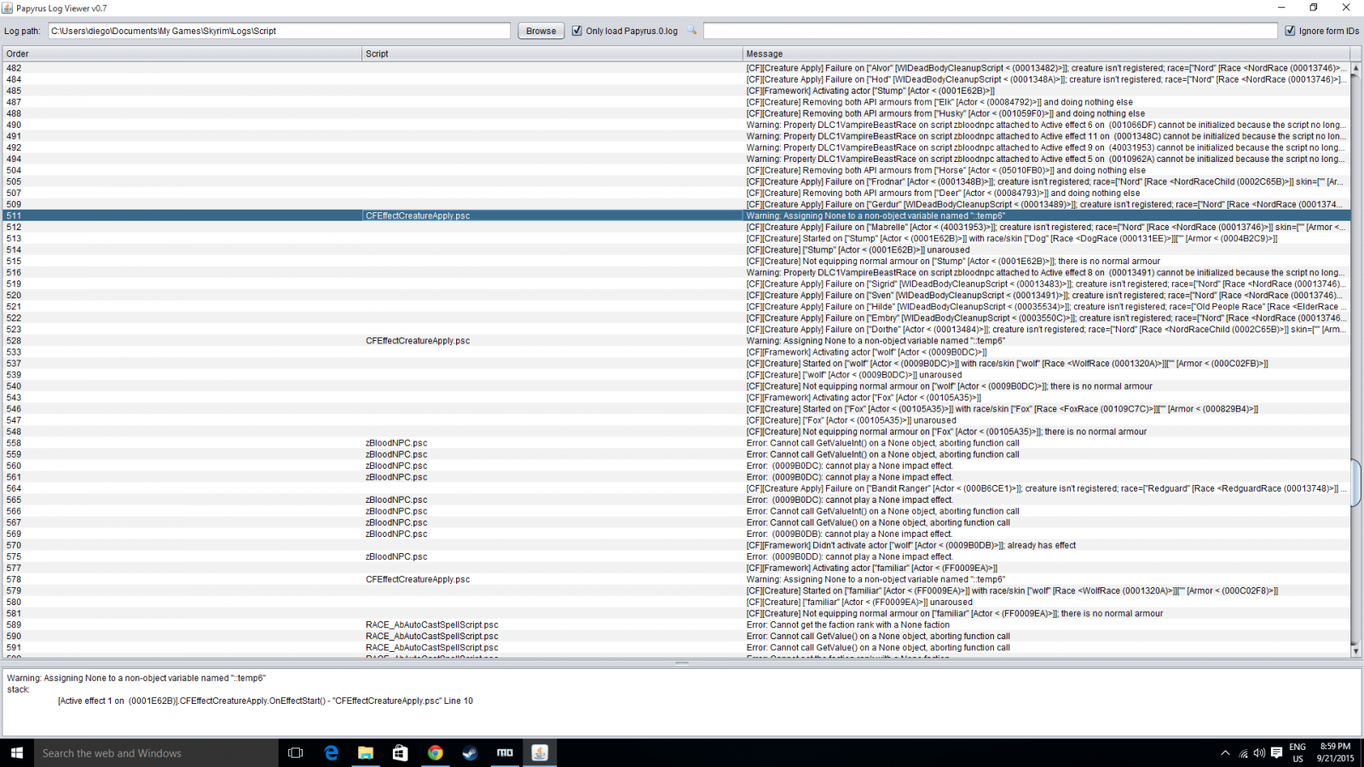Sort log by Message column header
Screen dimensions: 1364x767
(x=1046, y=54)
